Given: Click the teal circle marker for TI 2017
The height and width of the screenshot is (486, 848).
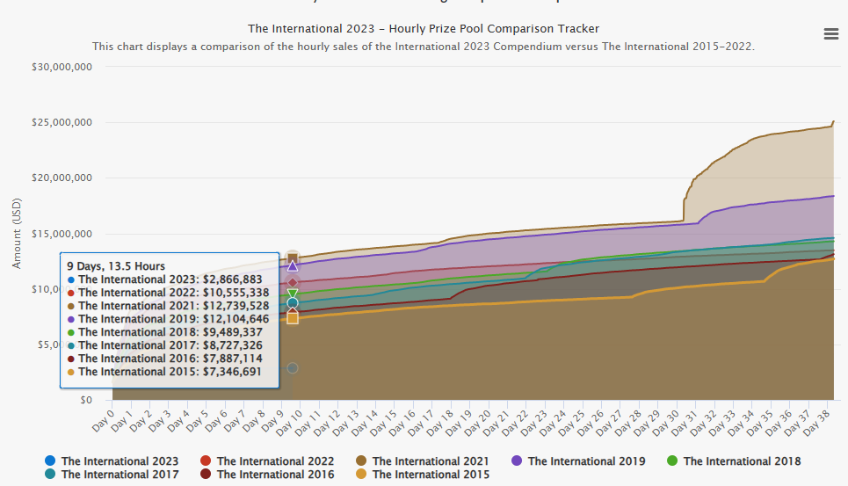Looking at the screenshot, I should click(x=292, y=303).
